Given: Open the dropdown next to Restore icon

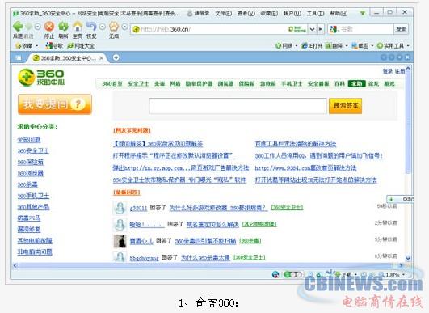Looking at the screenshot, I should [103, 27].
